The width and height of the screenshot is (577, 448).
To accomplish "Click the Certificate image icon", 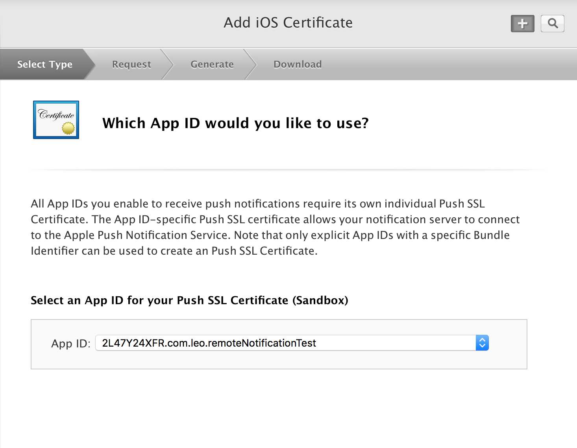I will click(x=56, y=119).
